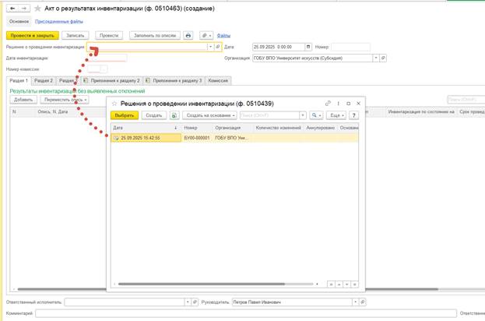
Task: Click the Выбрать button in the dialog
Action: click(x=125, y=115)
